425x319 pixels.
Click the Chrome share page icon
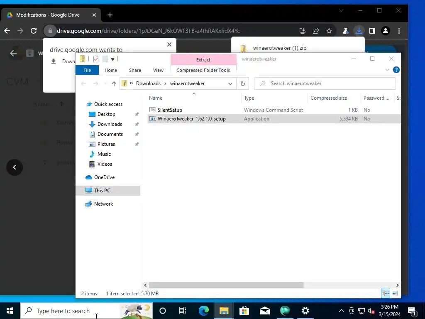click(x=316, y=31)
